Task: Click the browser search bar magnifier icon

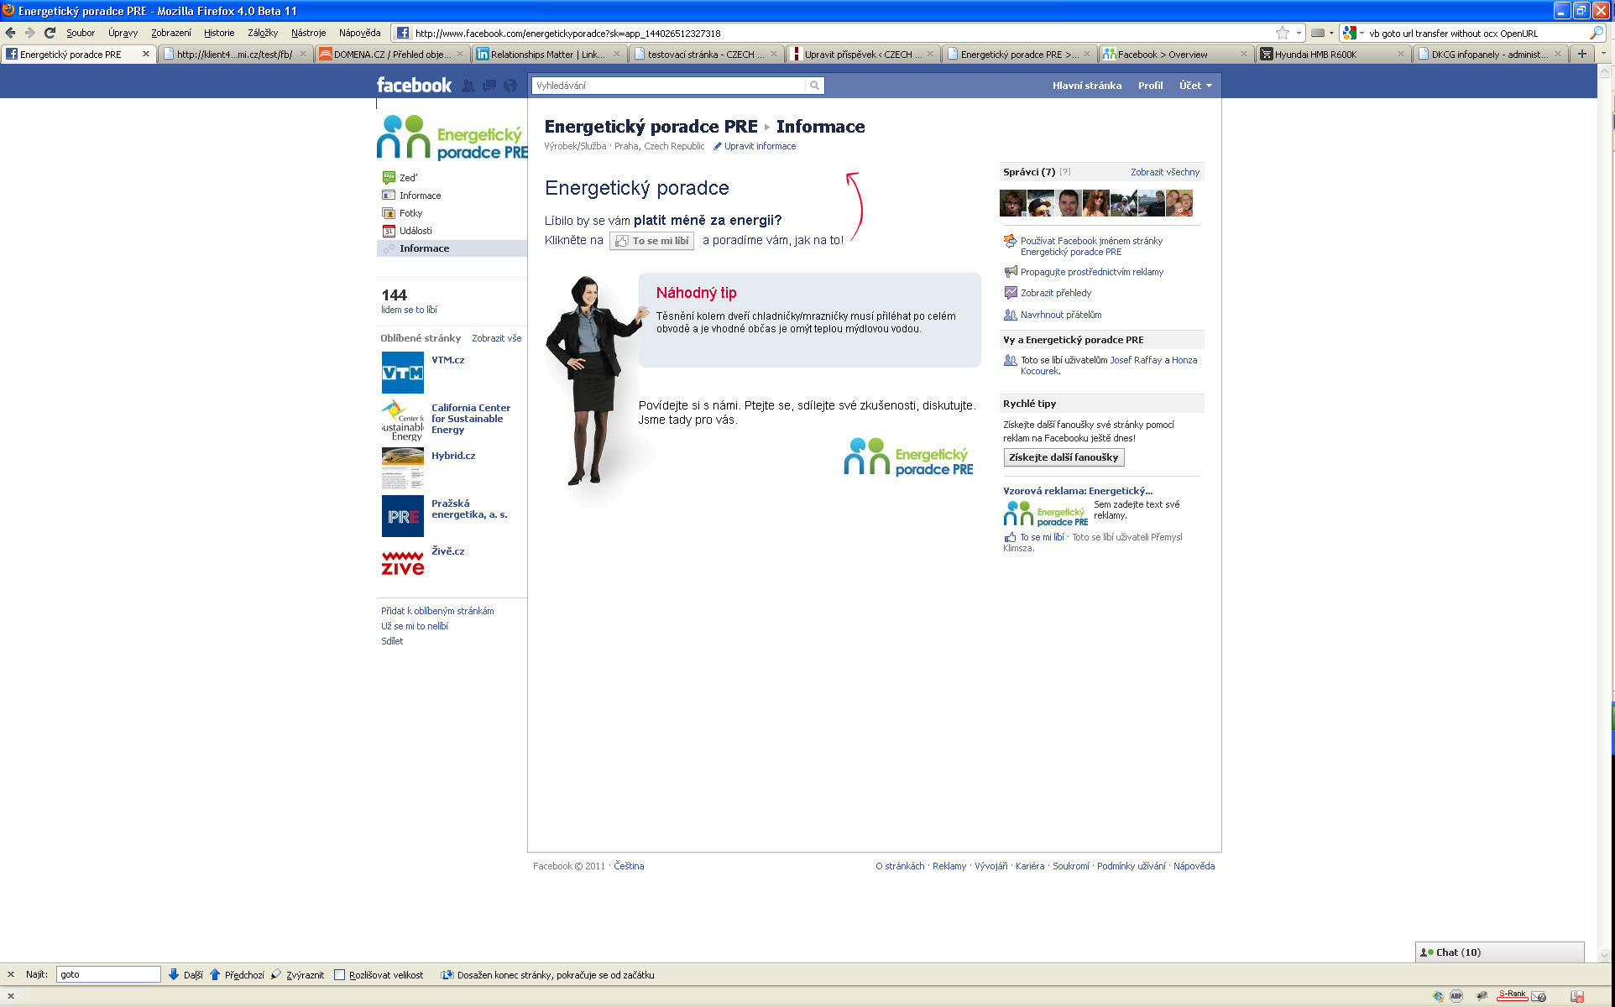Action: pyautogui.click(x=1595, y=34)
